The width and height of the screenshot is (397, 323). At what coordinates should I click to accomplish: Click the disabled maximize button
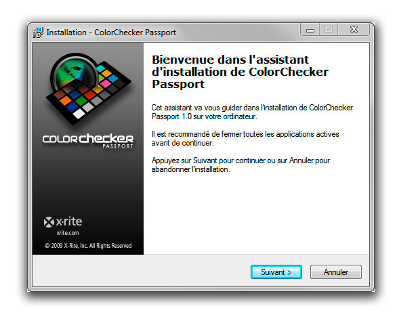[329, 29]
